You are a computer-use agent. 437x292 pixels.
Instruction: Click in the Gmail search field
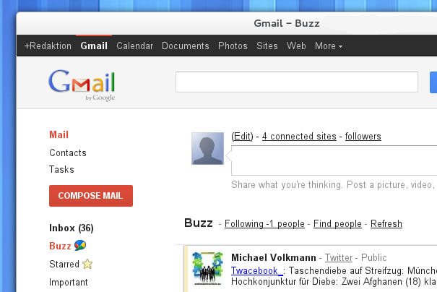[x=297, y=82]
